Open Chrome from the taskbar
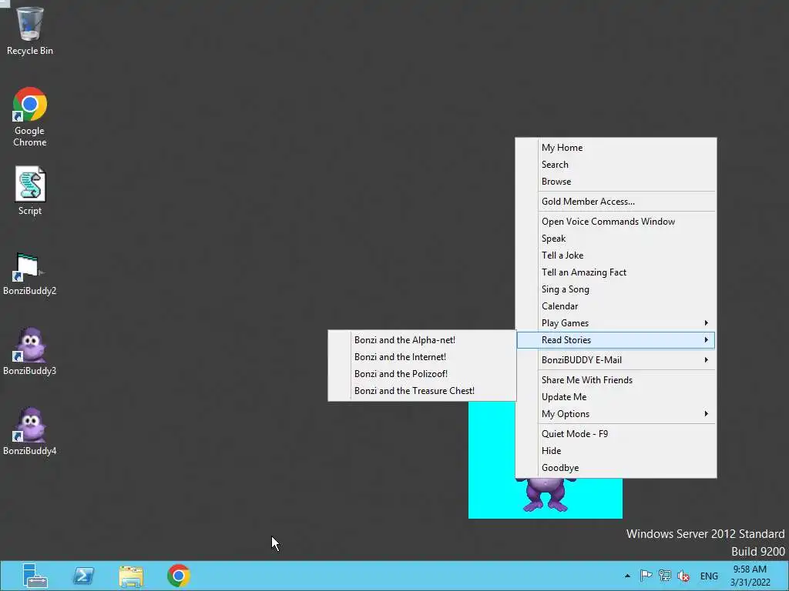The image size is (789, 591). 179,576
